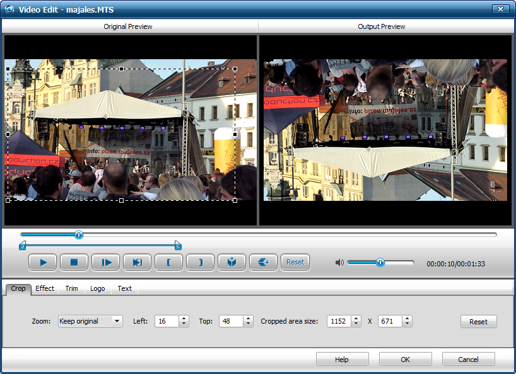Click the top-middle crop handle
Viewport: 516px width, 374px height.
point(122,69)
